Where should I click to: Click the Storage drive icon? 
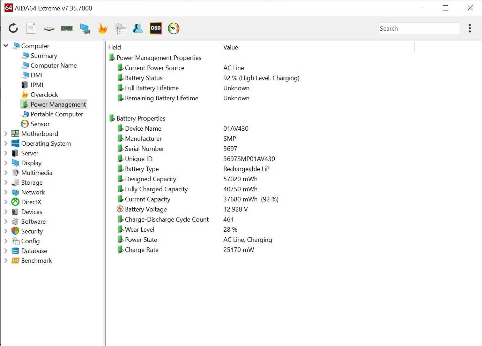point(15,182)
